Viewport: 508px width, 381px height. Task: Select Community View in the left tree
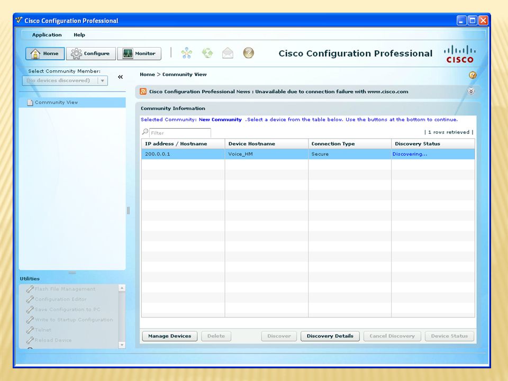pos(72,102)
